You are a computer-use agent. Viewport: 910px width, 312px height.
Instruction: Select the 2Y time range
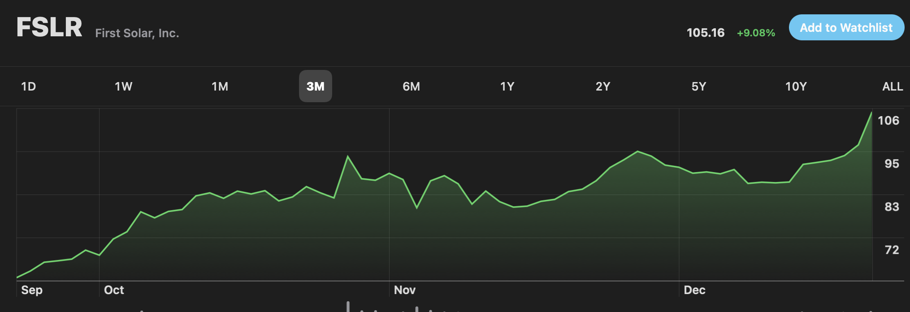click(603, 87)
